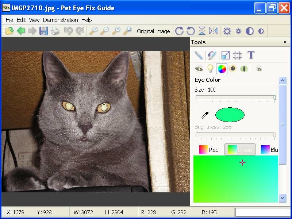Click the scroll-down arrow in the Tools panel
292x219 pixels.
[283, 198]
